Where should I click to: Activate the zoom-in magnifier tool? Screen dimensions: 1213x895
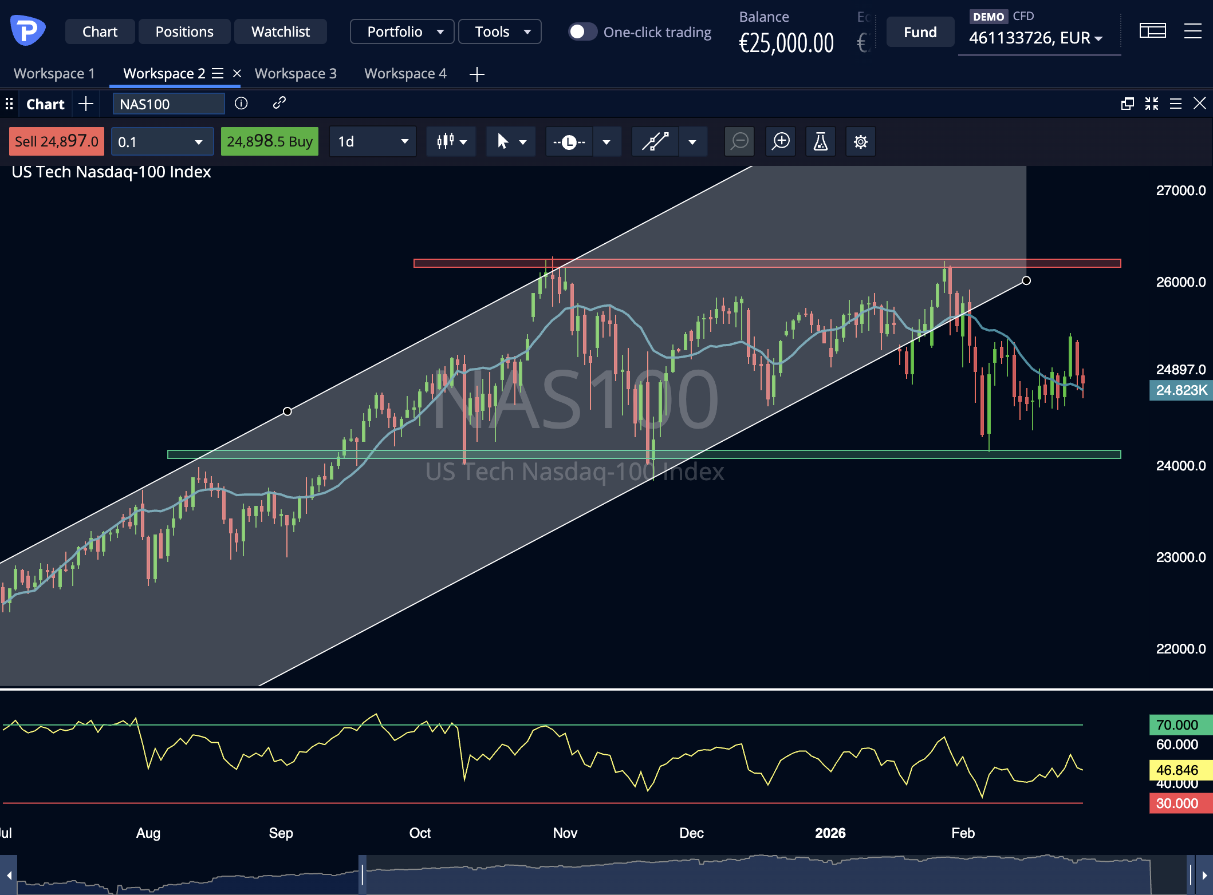(x=781, y=141)
